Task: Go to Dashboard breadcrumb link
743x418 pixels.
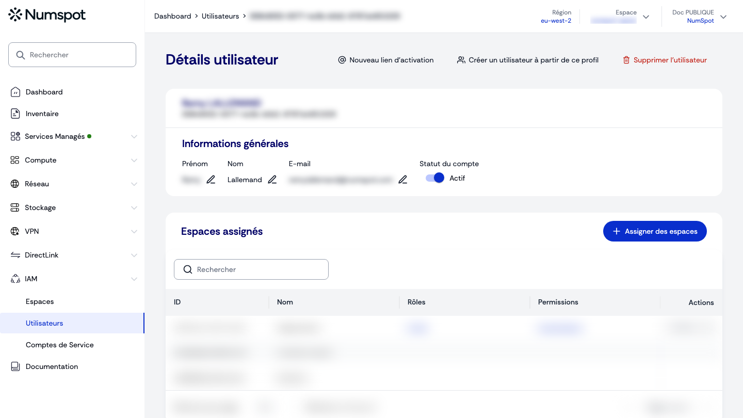Action: 173,16
